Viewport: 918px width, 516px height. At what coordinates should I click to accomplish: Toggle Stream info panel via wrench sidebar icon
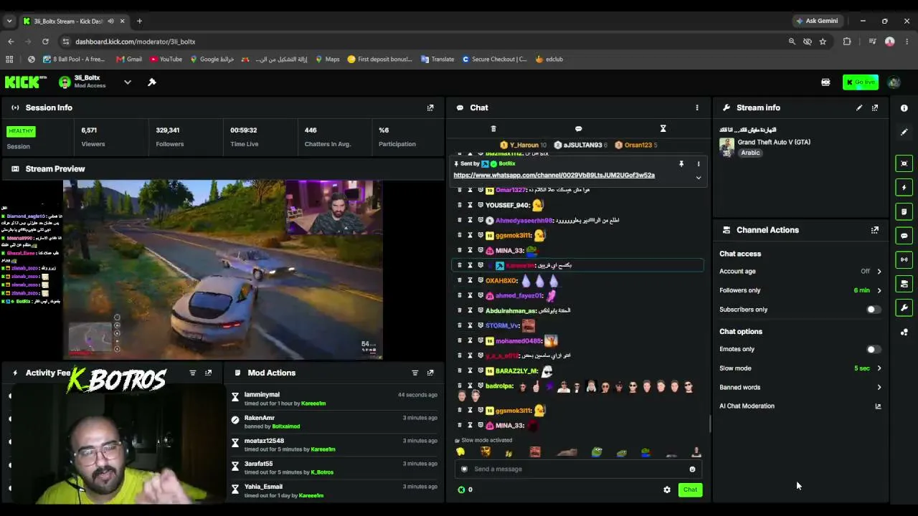pos(904,308)
